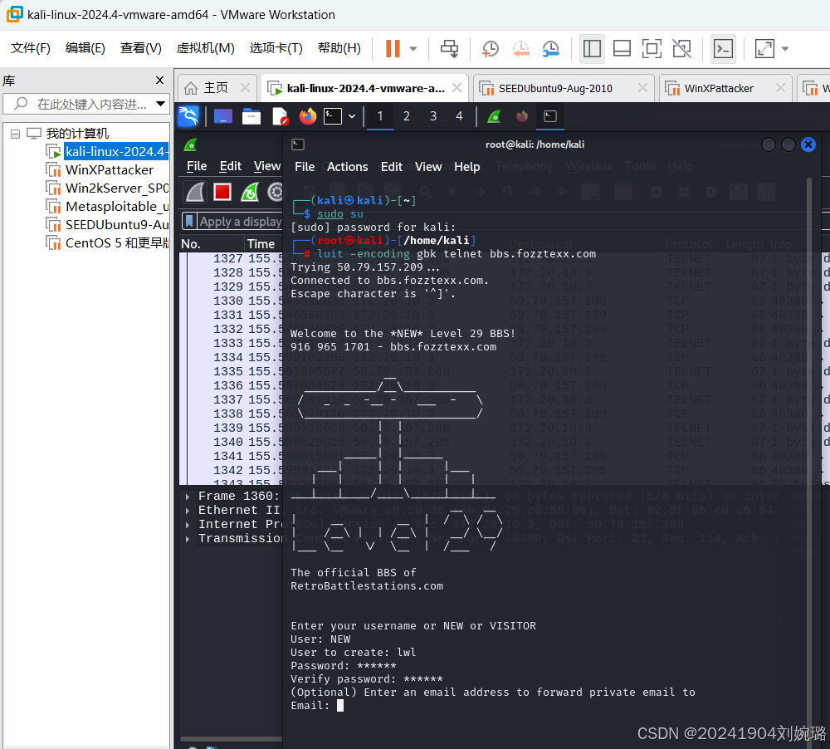Switch to Kali workspace 4
This screenshot has width=830, height=749.
coord(459,116)
